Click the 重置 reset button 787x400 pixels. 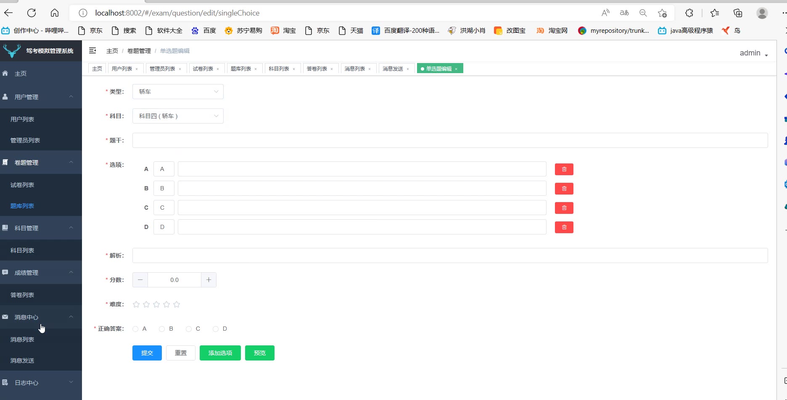181,353
